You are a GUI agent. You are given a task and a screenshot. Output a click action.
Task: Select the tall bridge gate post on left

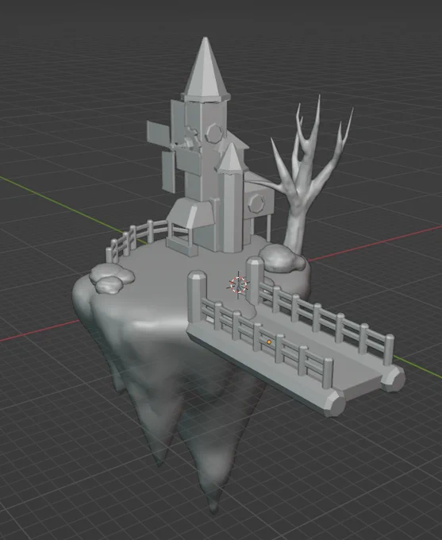pos(198,297)
